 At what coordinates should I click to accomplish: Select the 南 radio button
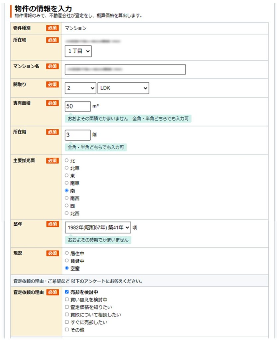click(67, 190)
